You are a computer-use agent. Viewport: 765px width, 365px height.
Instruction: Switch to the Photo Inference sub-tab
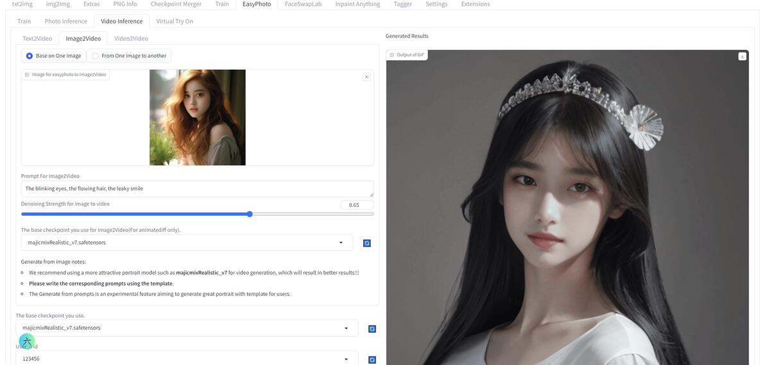(66, 21)
